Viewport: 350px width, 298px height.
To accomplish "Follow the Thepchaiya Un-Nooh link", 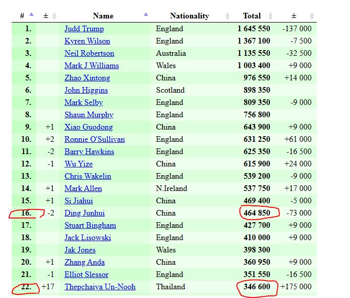I will click(100, 287).
